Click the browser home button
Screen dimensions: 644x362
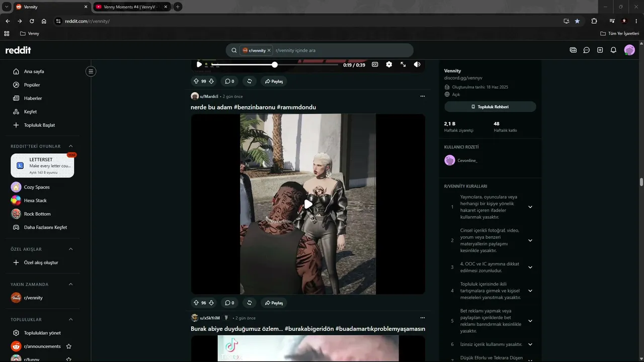(44, 21)
